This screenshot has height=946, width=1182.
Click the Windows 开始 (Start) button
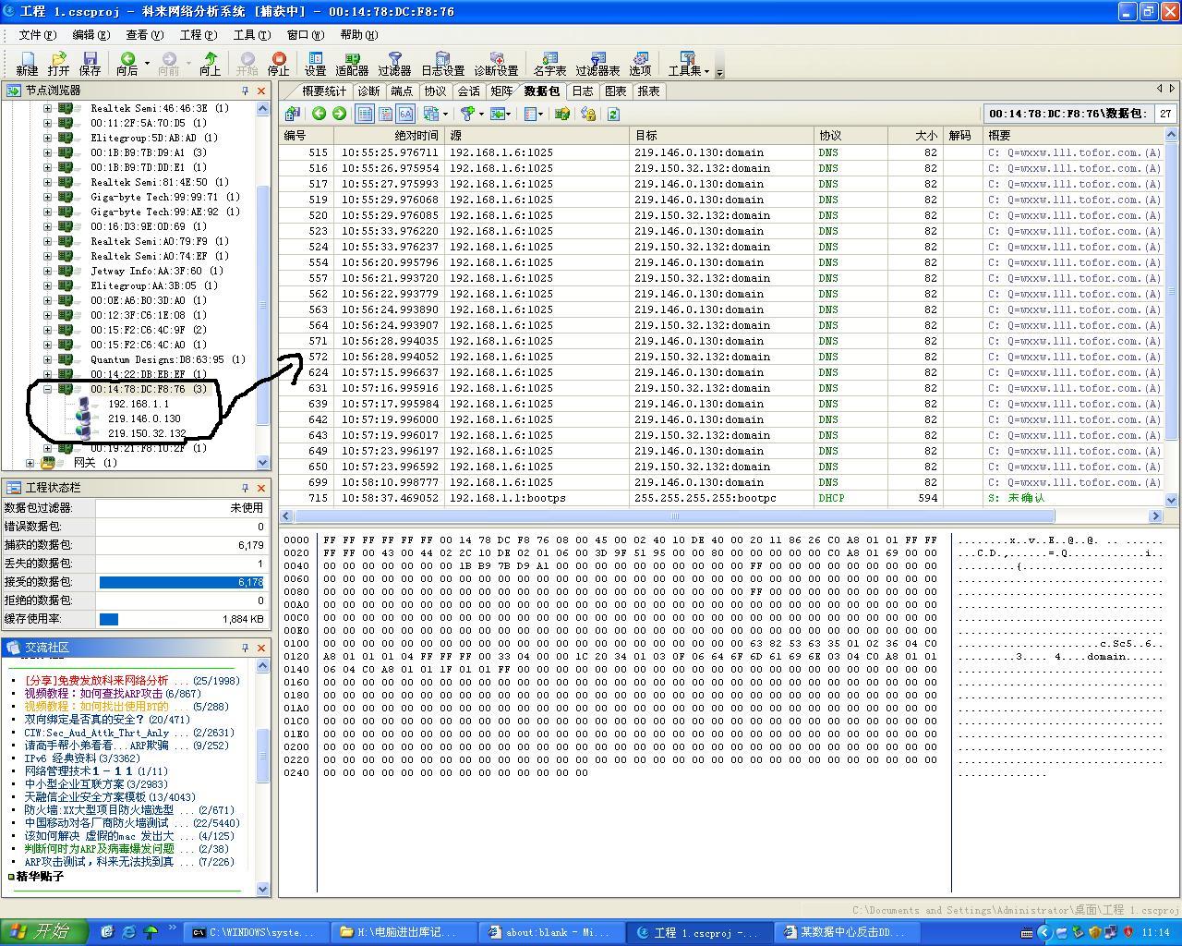(x=43, y=931)
